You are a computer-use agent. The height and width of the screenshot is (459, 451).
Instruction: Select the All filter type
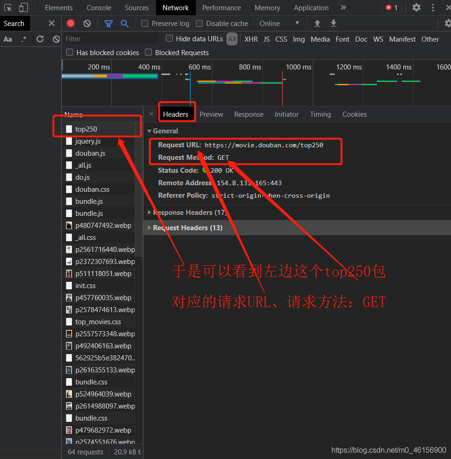(x=232, y=39)
